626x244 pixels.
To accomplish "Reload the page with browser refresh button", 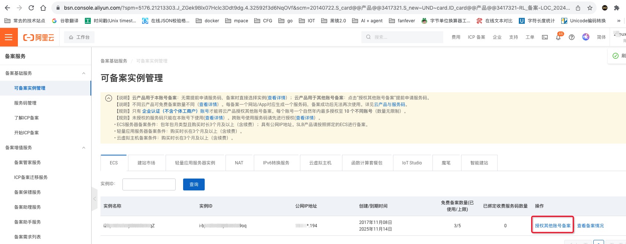I will click(31, 8).
